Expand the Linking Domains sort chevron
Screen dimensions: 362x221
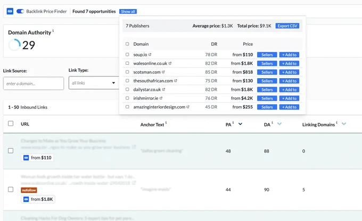coord(344,124)
